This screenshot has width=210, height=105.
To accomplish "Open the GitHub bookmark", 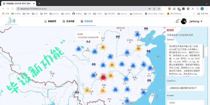I will tap(77, 14).
